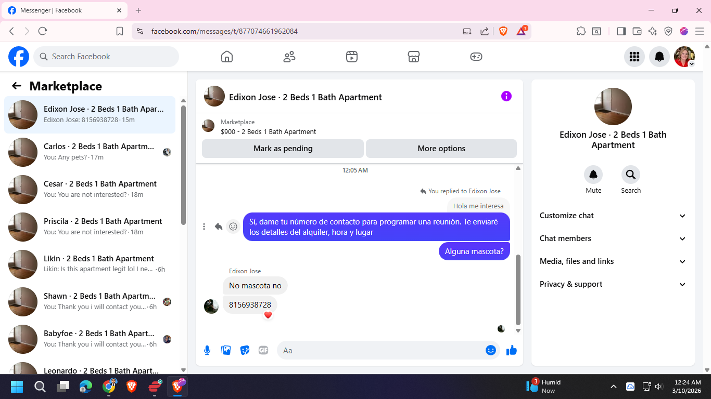Open the Friends icon in top navigation
This screenshot has height=399, width=711.
289,57
